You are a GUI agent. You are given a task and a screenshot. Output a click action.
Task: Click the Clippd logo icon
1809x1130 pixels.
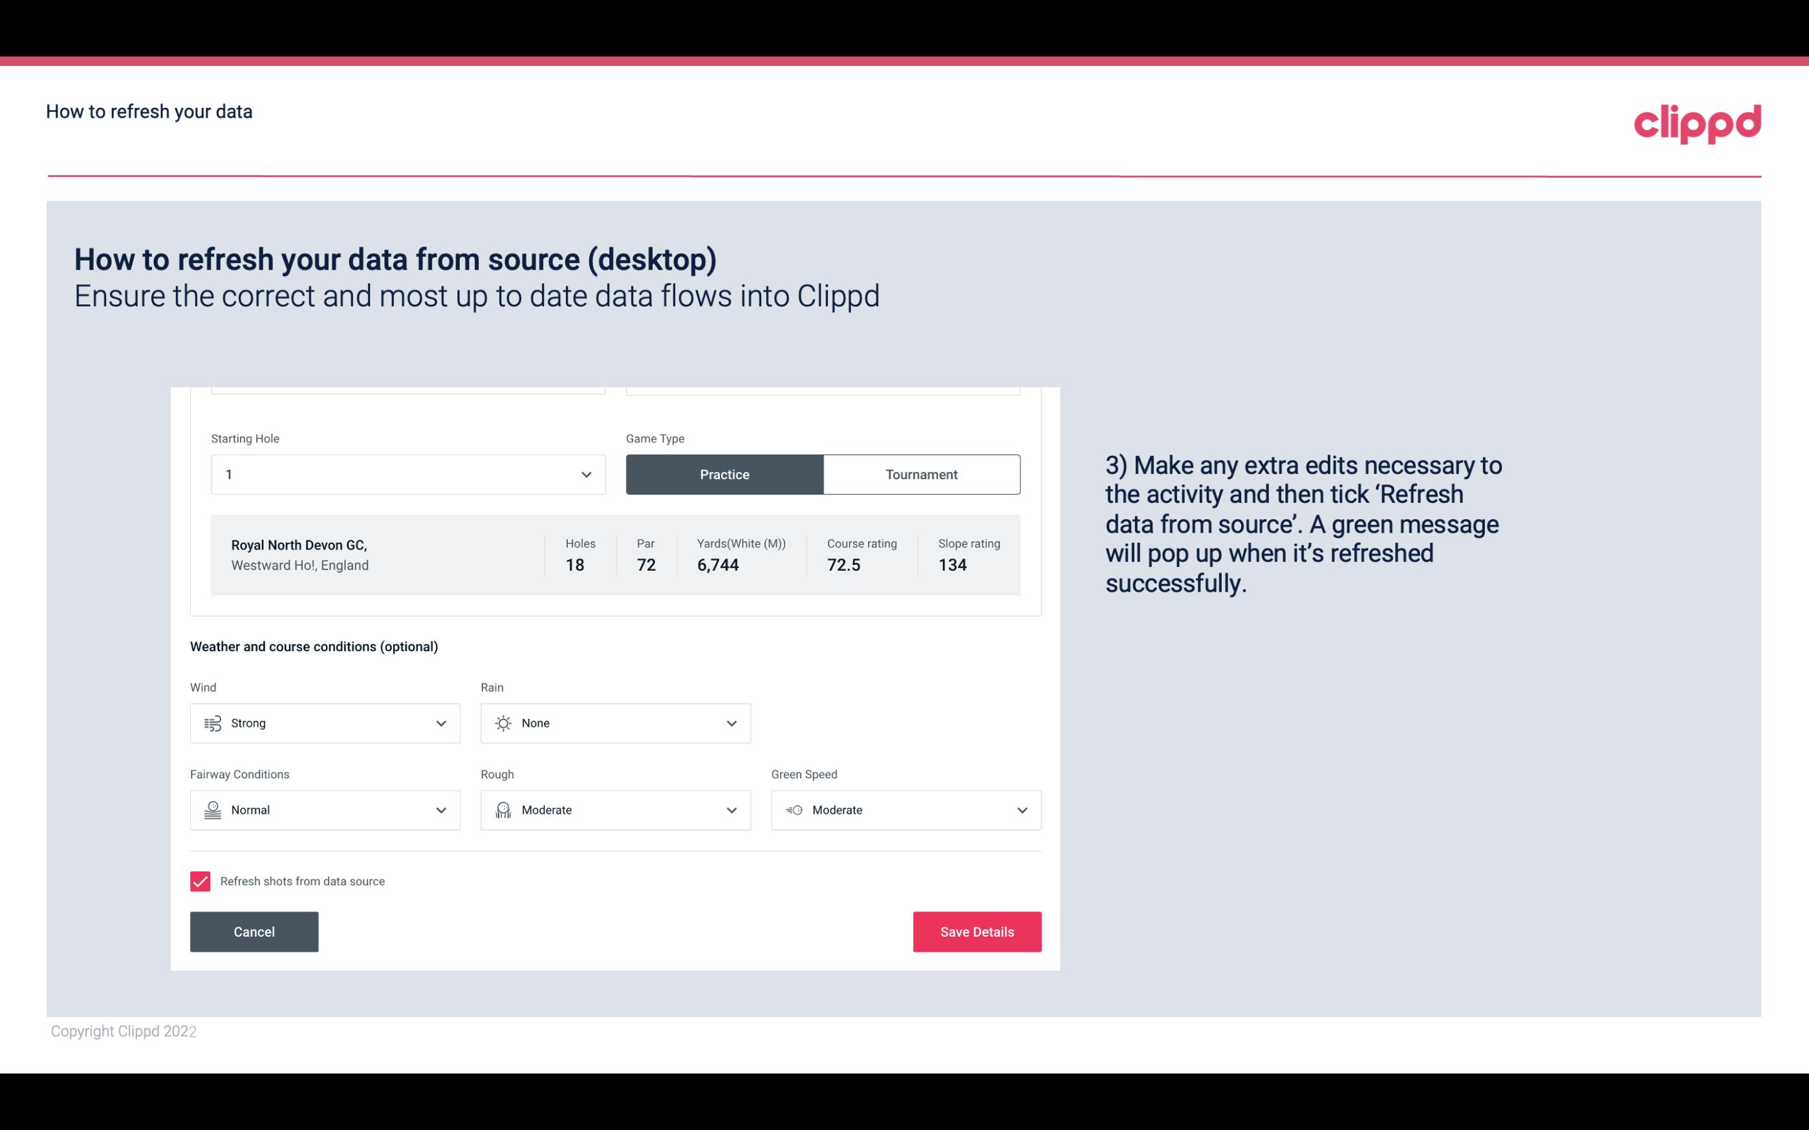(1697, 121)
